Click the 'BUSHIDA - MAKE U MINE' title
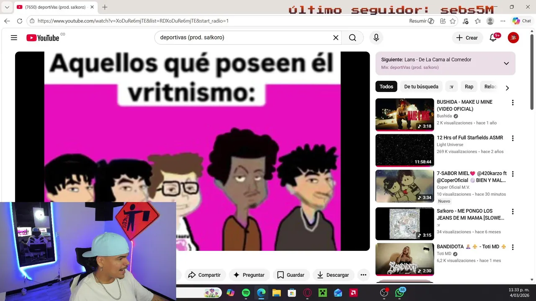Screen dimensions: 536x301 [x=464, y=105]
